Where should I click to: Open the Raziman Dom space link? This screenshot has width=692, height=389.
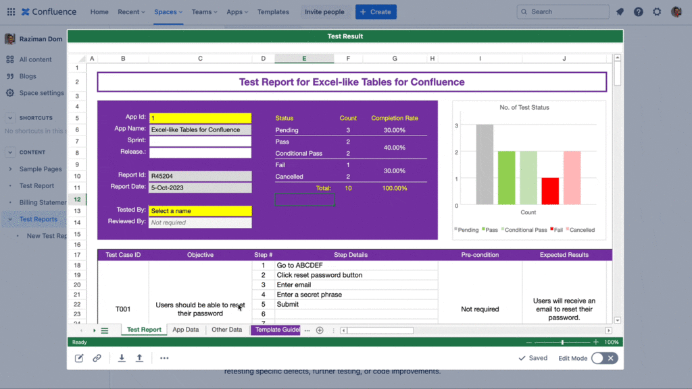41,38
